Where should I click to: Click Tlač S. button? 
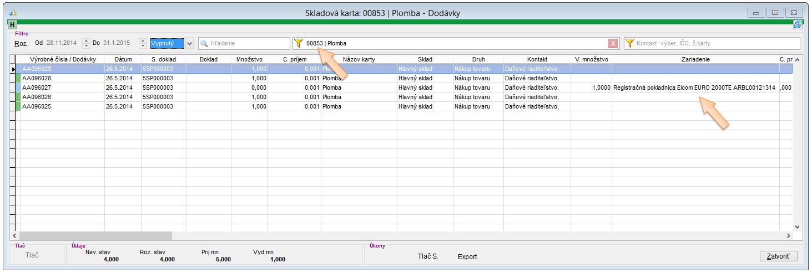click(427, 257)
